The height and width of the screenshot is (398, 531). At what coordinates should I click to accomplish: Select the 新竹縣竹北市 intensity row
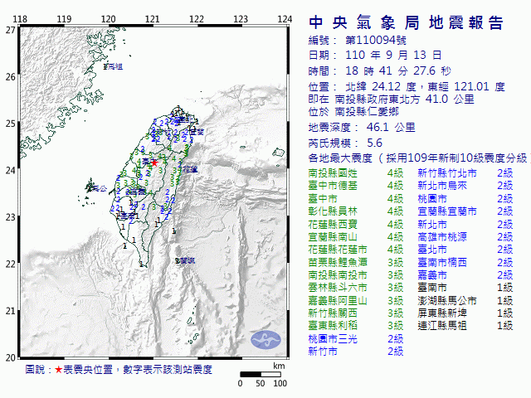coord(465,173)
